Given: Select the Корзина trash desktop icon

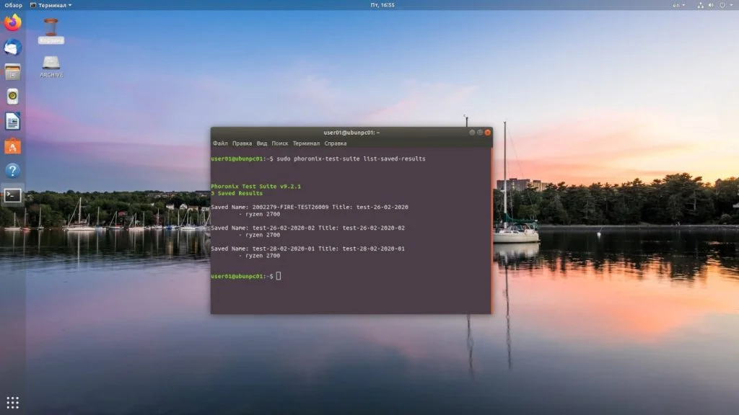Looking at the screenshot, I should (51, 30).
